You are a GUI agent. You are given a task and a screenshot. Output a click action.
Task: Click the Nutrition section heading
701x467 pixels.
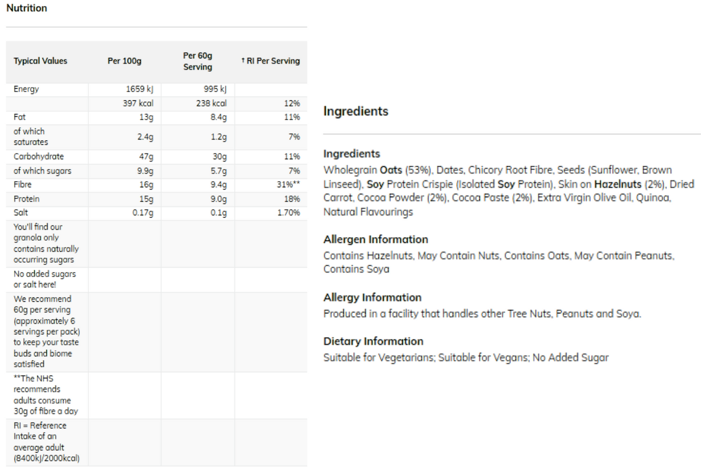point(26,8)
